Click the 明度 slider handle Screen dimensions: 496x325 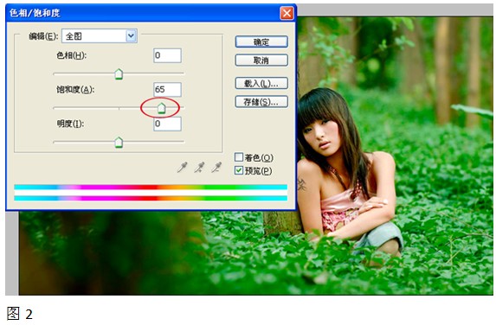[x=119, y=143]
